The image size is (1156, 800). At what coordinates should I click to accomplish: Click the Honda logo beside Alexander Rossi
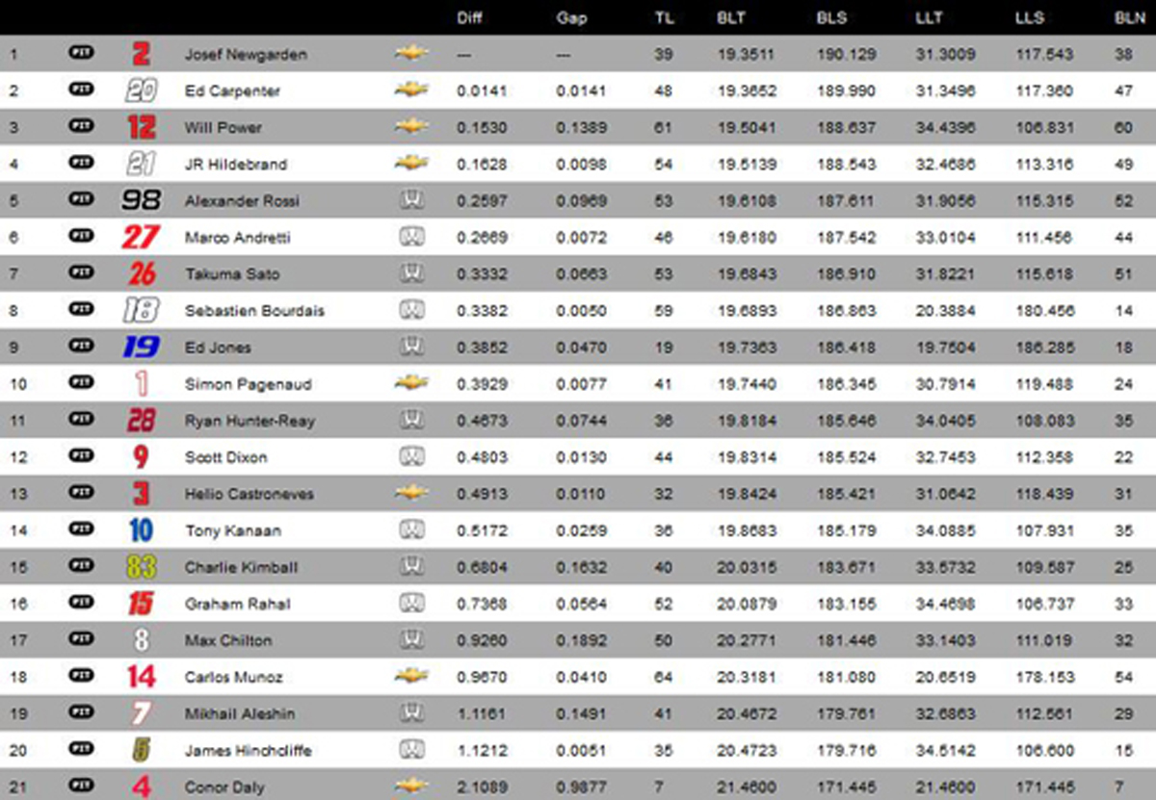tap(412, 200)
